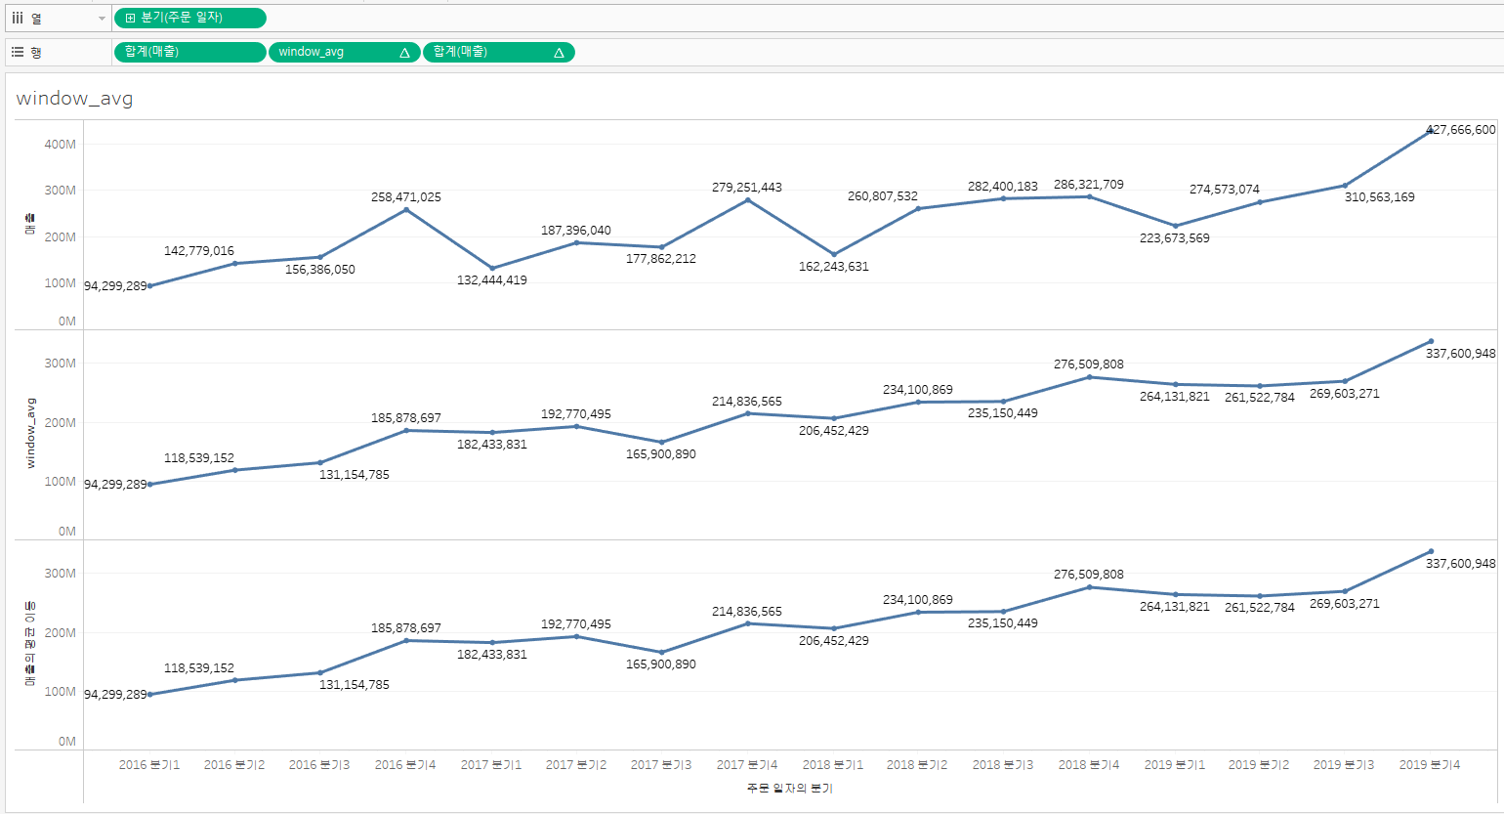Click data label 427,666,600 in top chart
Viewport: 1504px width, 814px height.
click(1461, 129)
